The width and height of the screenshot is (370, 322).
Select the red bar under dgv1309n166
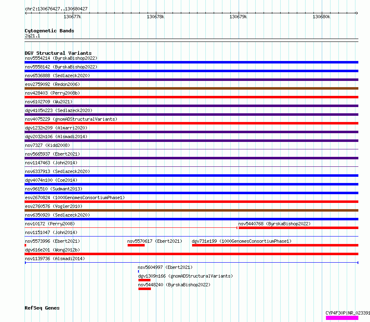point(144,280)
